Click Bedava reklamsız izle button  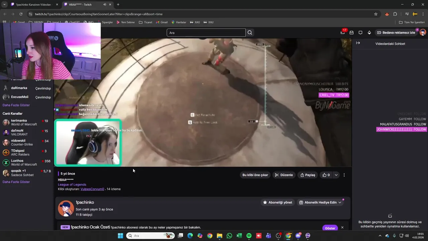[396, 32]
